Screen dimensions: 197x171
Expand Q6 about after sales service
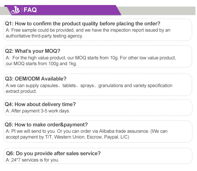[x=53, y=153]
